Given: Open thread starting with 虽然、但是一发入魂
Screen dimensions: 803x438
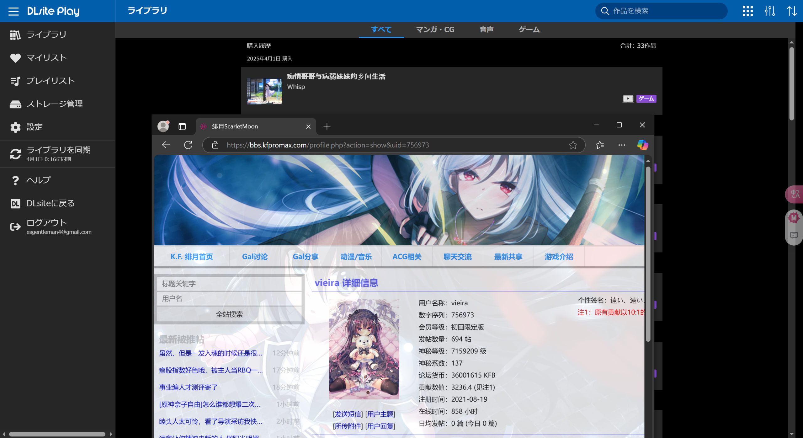Looking at the screenshot, I should (210, 353).
